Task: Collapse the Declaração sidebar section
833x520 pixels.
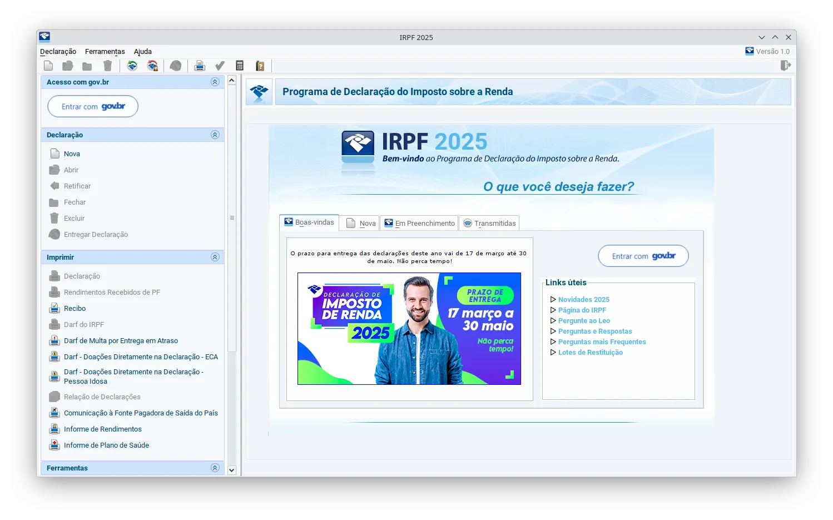Action: (215, 134)
